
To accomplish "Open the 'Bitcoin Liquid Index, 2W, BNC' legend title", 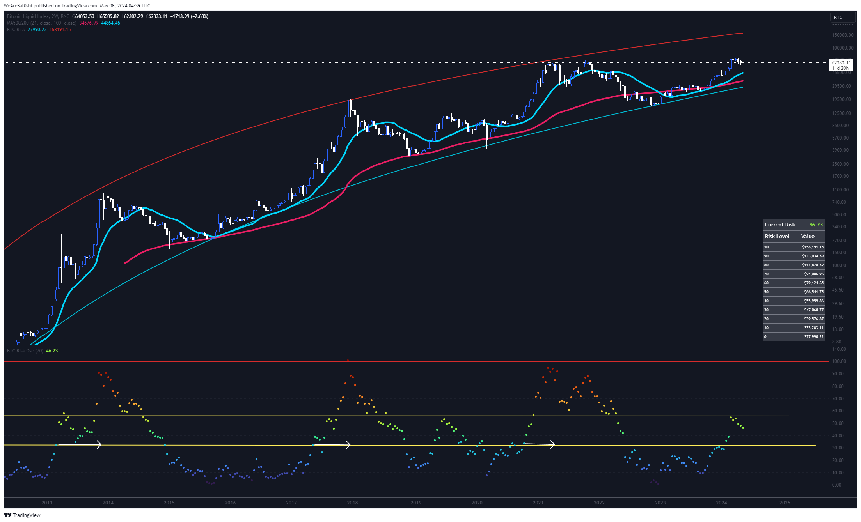I will [38, 16].
